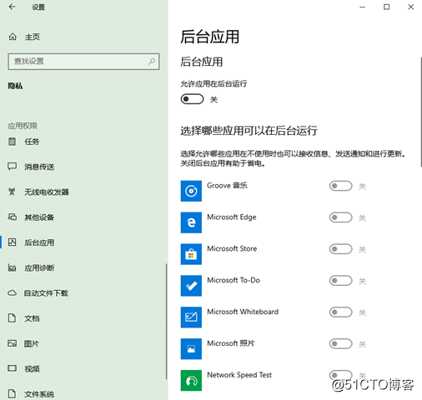Toggle Microsoft Edge background switch
This screenshot has width=422, height=400.
pyautogui.click(x=340, y=217)
